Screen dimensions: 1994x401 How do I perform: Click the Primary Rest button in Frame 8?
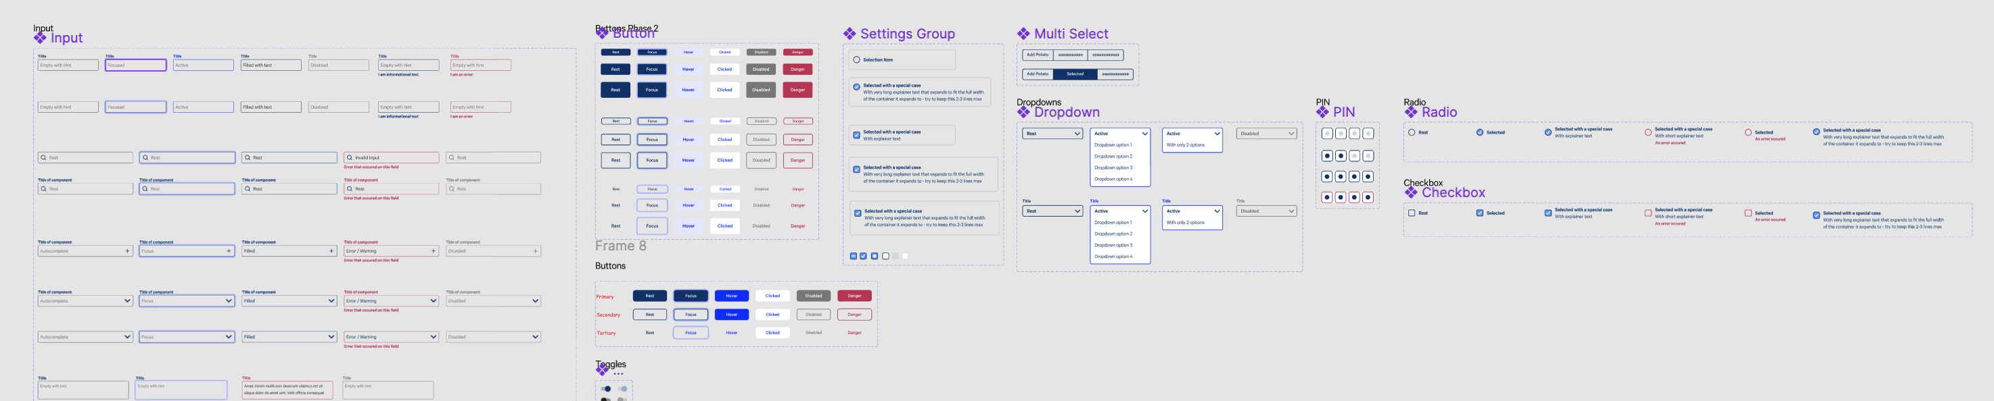click(650, 296)
